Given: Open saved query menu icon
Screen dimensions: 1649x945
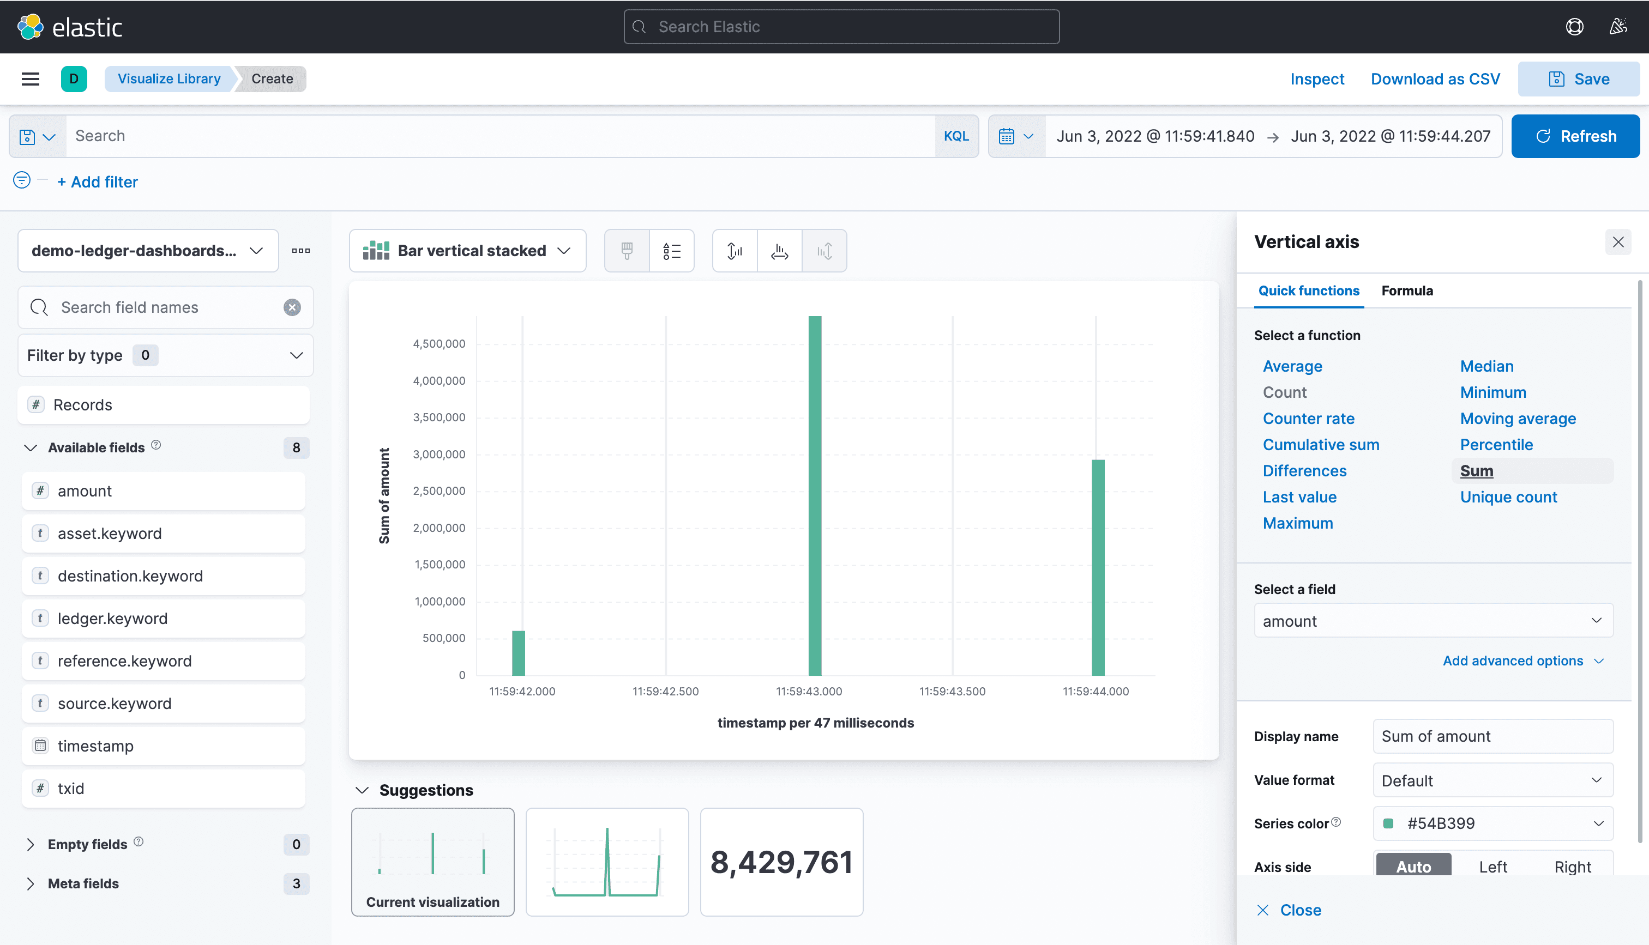Looking at the screenshot, I should 37,136.
